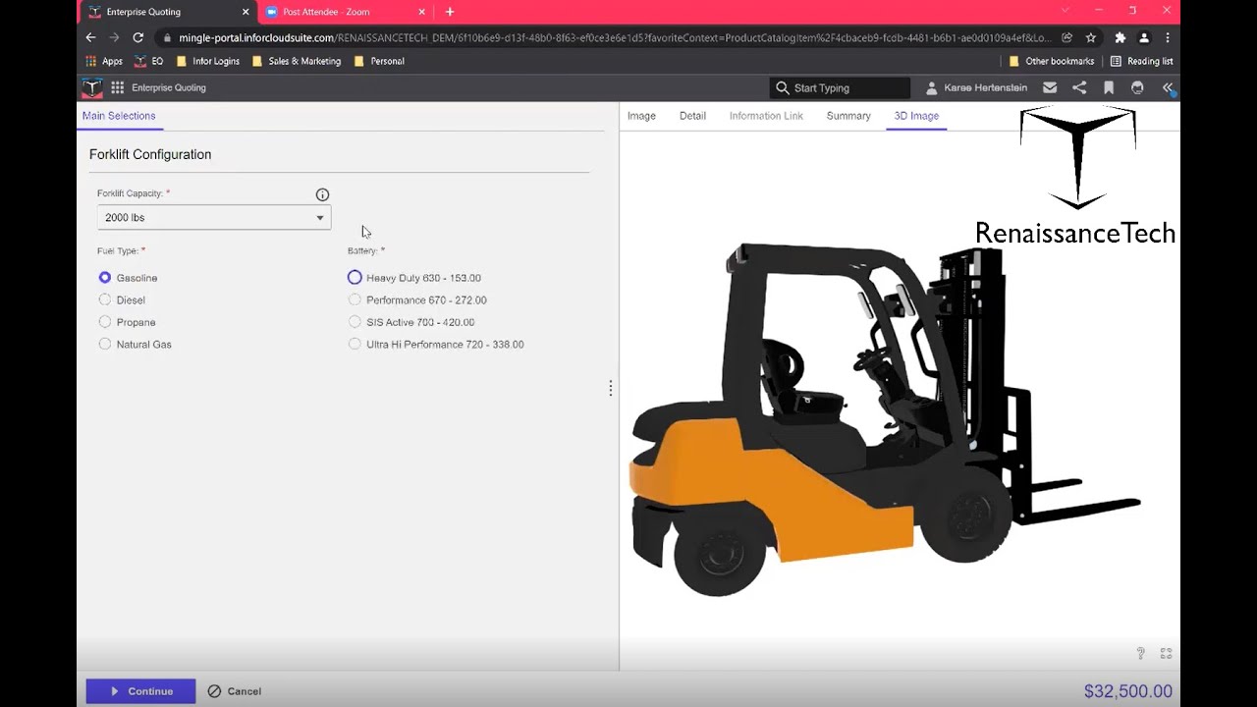Click the panel splitter dots handle
1257x707 pixels.
pyautogui.click(x=610, y=388)
